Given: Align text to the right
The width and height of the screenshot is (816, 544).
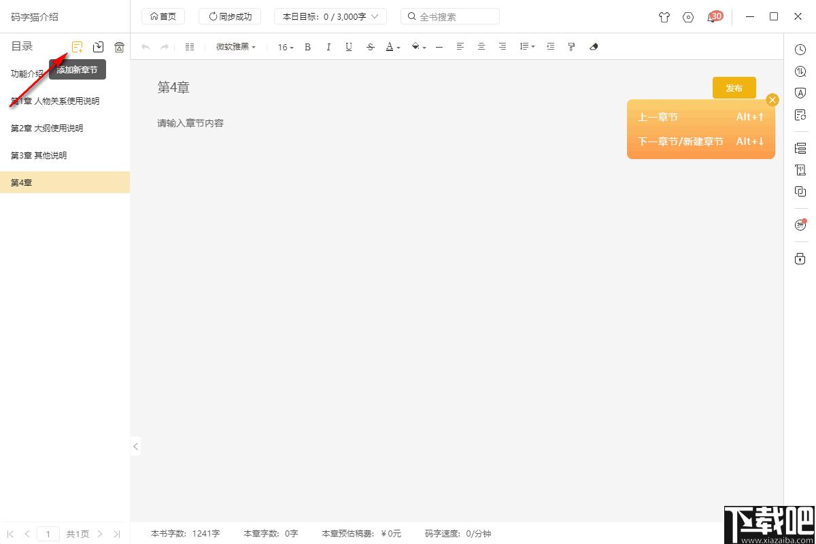Looking at the screenshot, I should [503, 47].
